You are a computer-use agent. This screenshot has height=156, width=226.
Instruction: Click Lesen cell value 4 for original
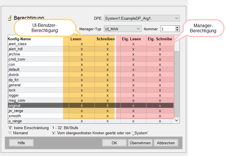tap(82, 105)
